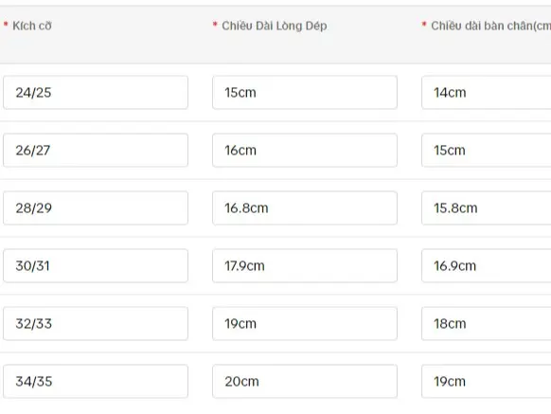
Task: Click the 19cm foot length field
Action: coord(487,381)
